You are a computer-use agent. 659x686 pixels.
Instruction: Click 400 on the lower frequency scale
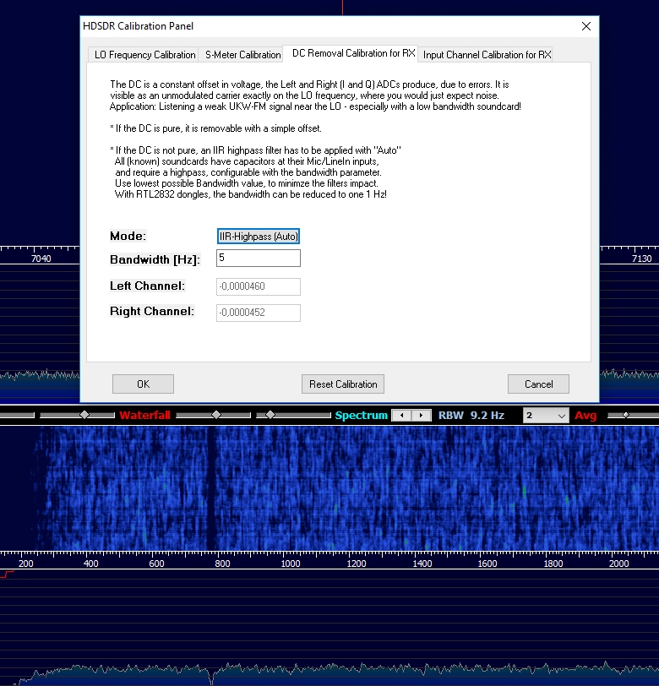pyautogui.click(x=90, y=563)
